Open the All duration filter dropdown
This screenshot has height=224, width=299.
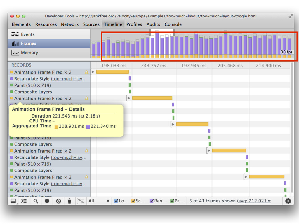pyautogui.click(x=99, y=201)
